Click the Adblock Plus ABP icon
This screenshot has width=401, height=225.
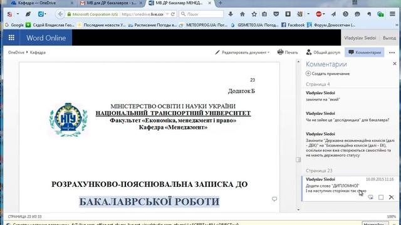(318, 14)
